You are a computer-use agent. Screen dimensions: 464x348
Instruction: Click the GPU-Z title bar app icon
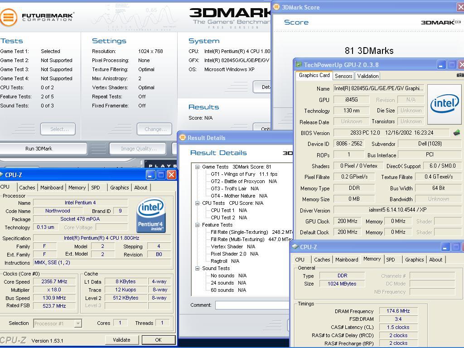tap(299, 64)
